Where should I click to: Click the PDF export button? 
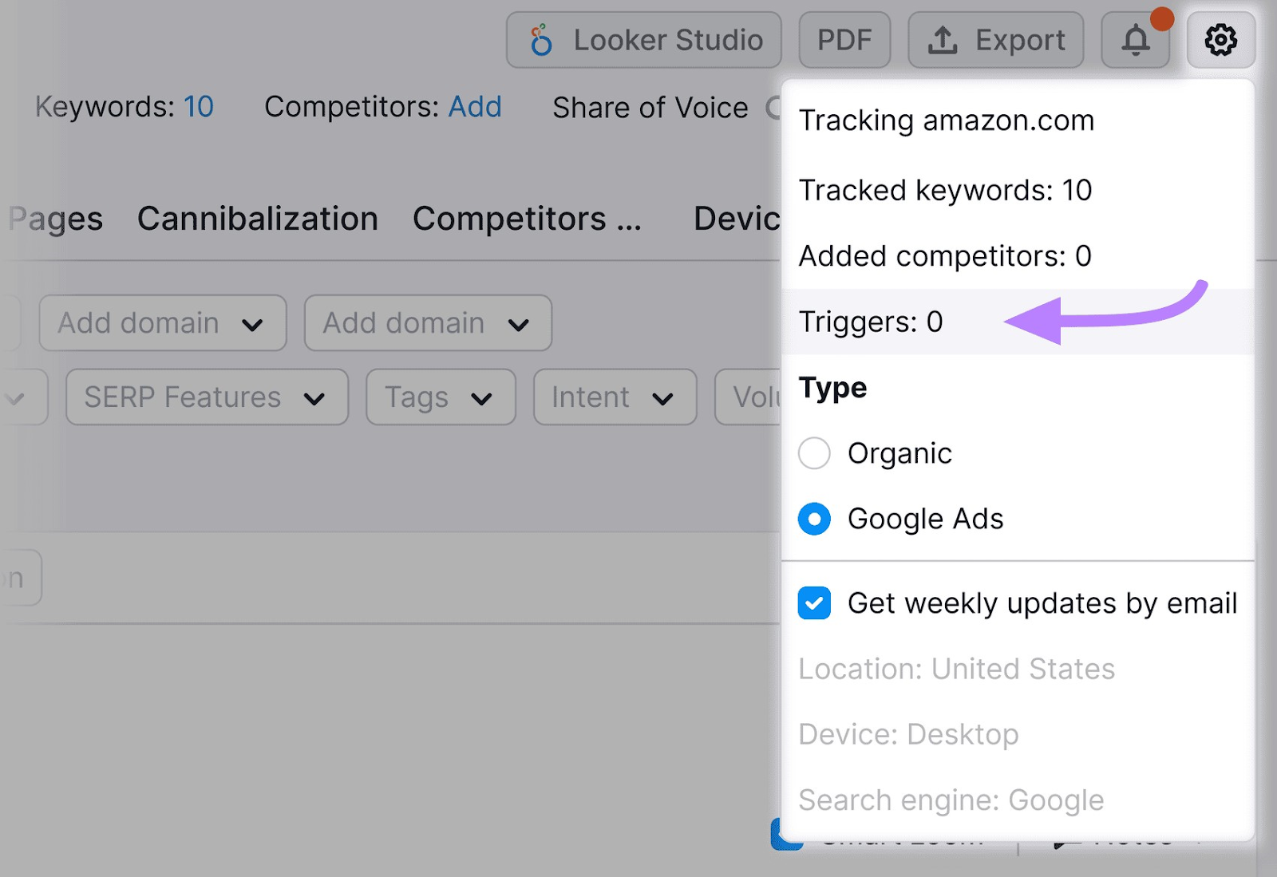tap(844, 39)
